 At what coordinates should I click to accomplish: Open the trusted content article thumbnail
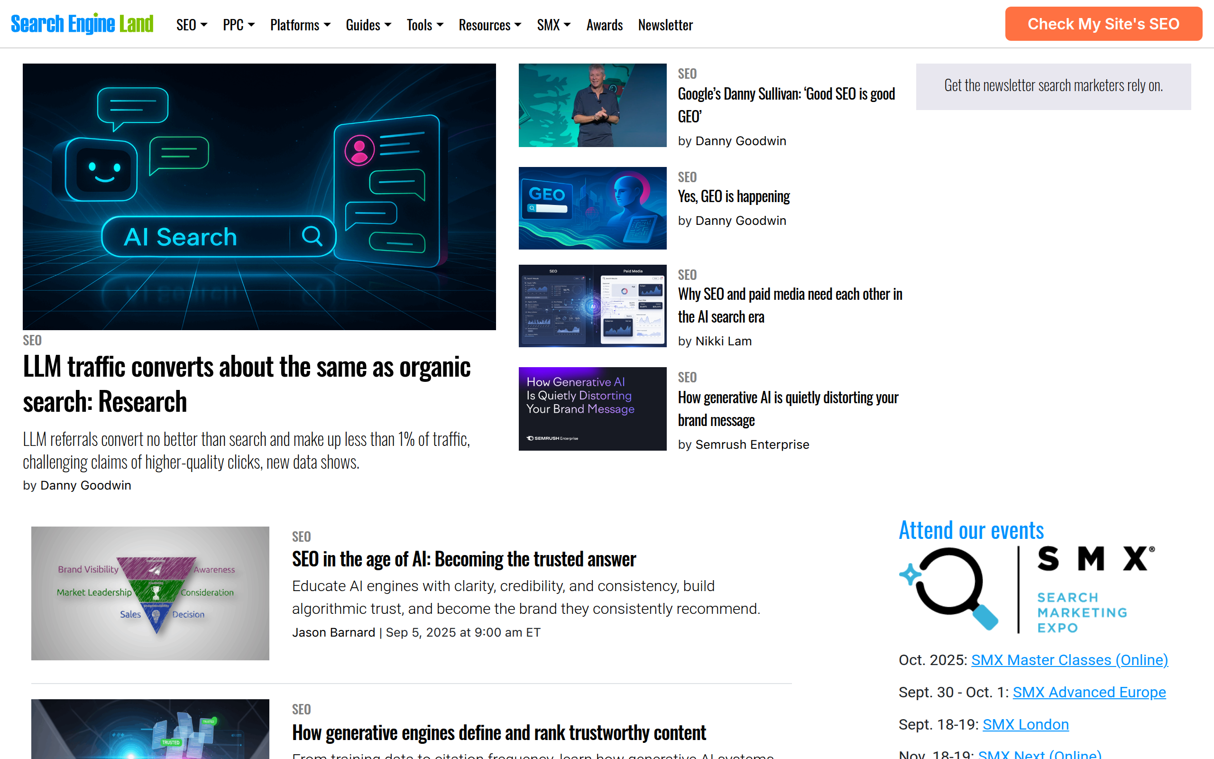point(150,729)
